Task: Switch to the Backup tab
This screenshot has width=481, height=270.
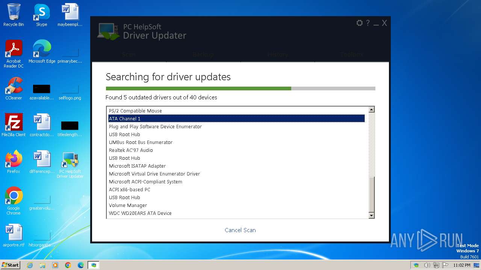Action: click(203, 54)
